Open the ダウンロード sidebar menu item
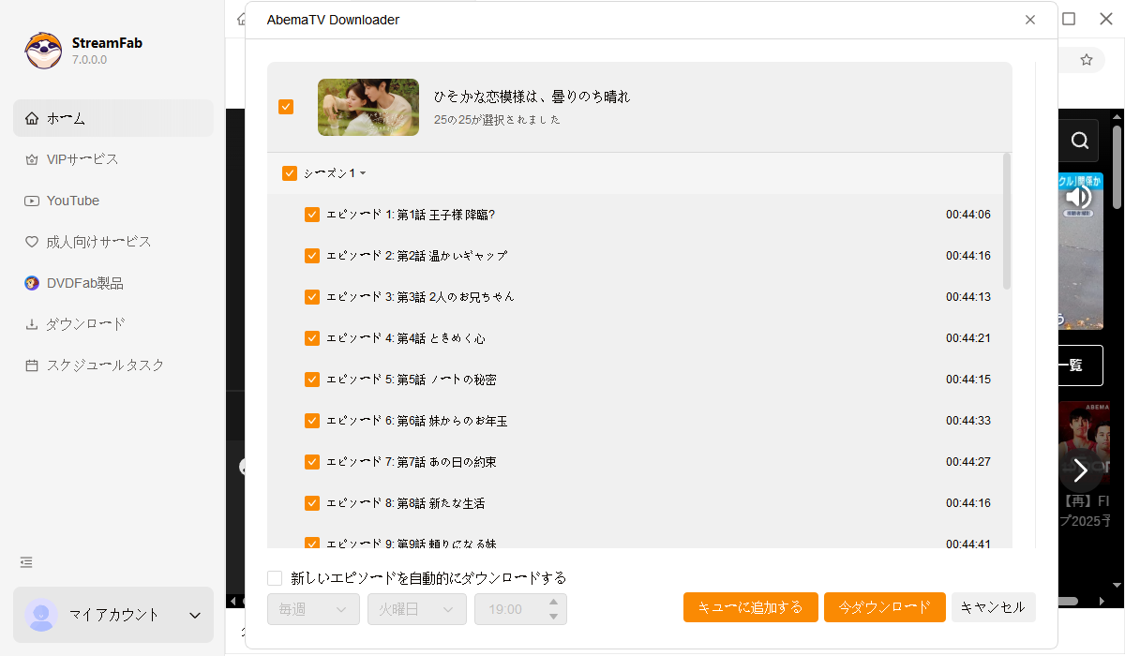 click(x=84, y=324)
